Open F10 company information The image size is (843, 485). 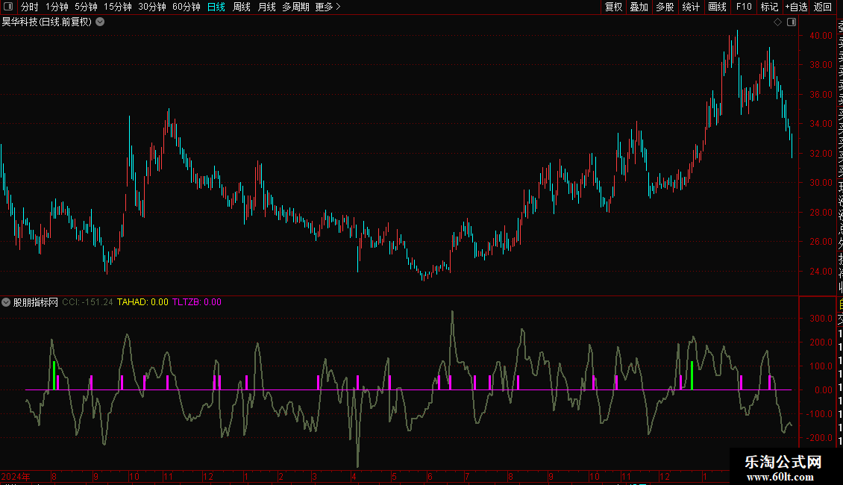[744, 7]
